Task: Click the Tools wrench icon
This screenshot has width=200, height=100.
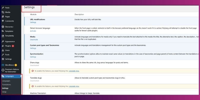Action: 3,54
